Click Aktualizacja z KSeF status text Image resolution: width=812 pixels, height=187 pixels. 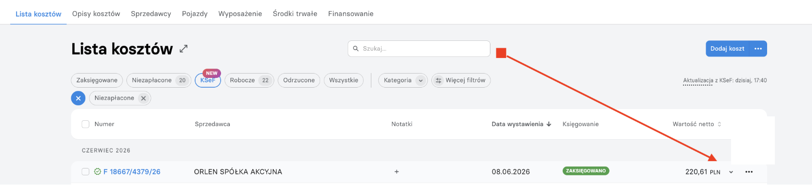click(x=725, y=81)
